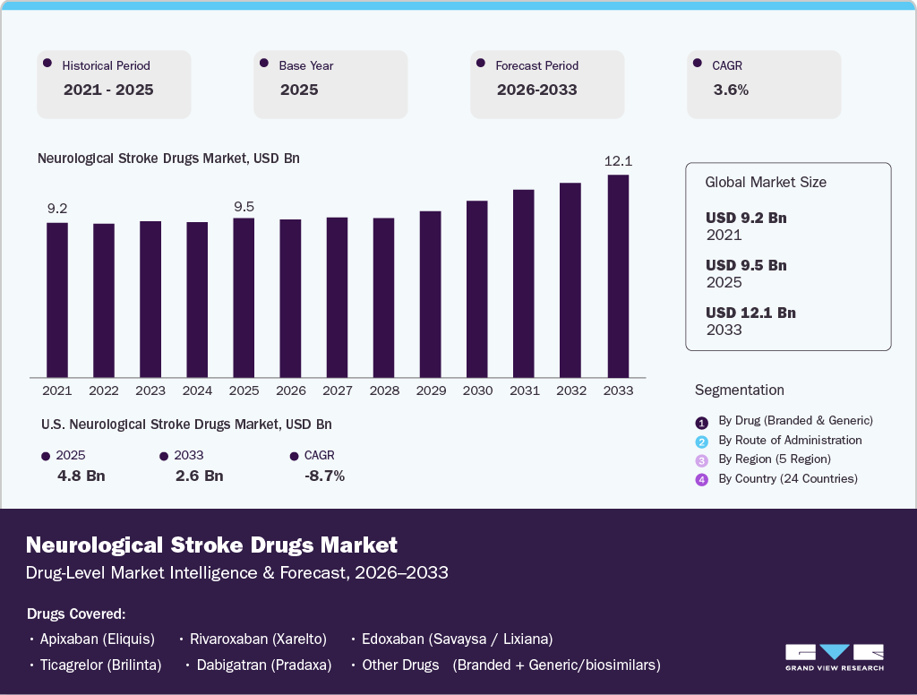The width and height of the screenshot is (917, 695).
Task: Click the 2021 bar in chart
Action: (x=57, y=300)
